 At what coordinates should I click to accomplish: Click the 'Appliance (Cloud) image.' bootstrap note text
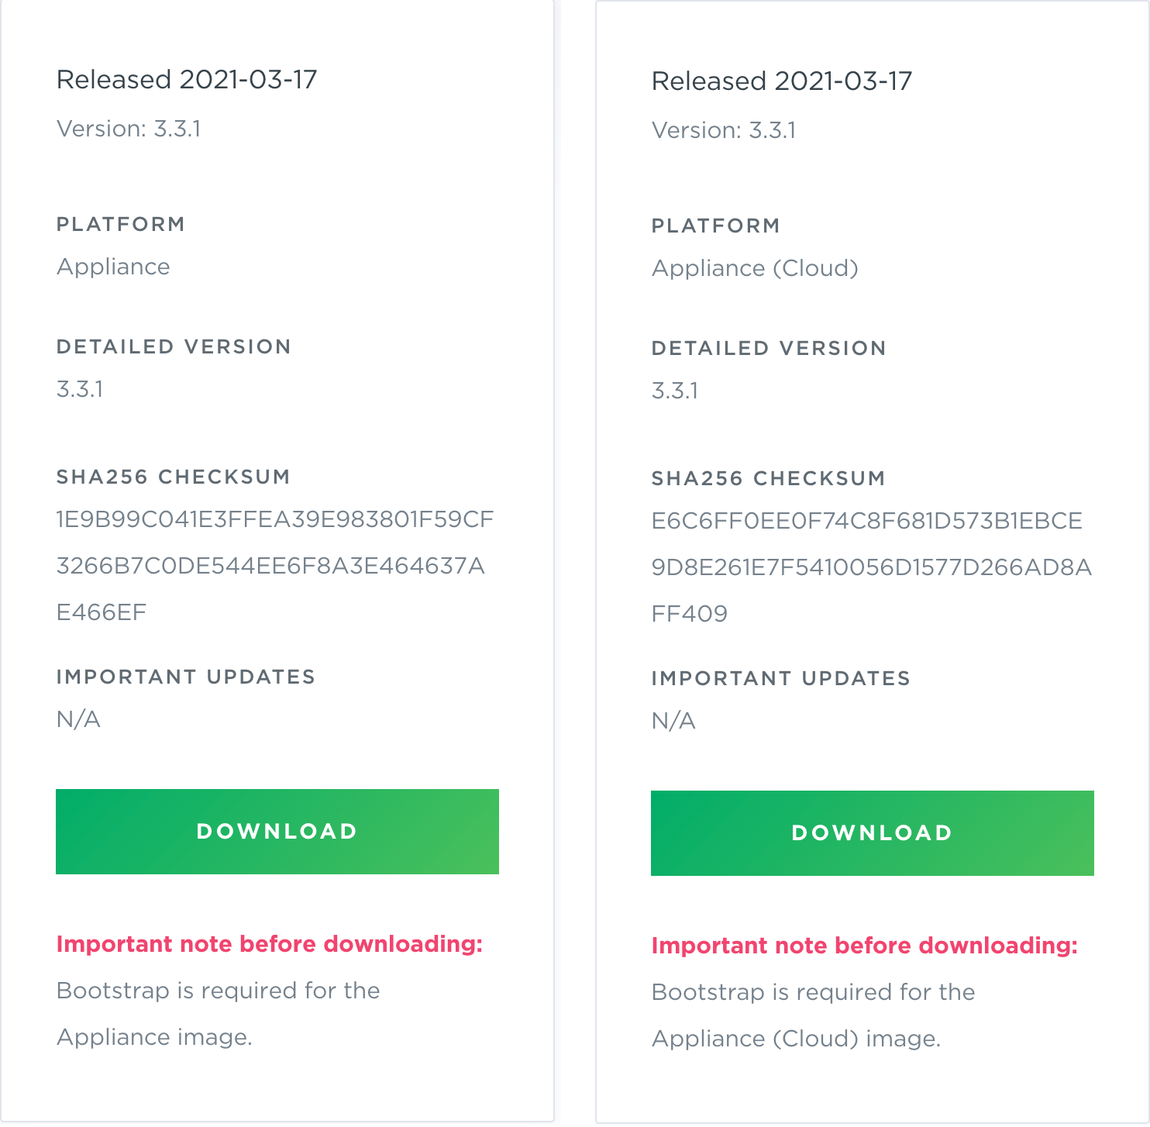[x=796, y=1039]
